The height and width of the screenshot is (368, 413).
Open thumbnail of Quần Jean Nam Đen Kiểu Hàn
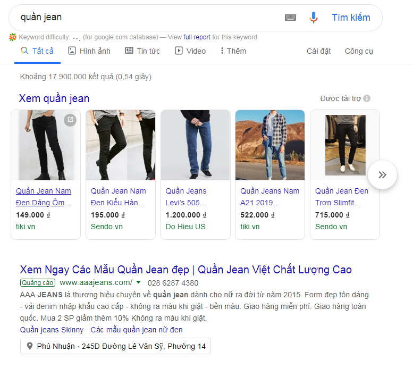tap(121, 145)
